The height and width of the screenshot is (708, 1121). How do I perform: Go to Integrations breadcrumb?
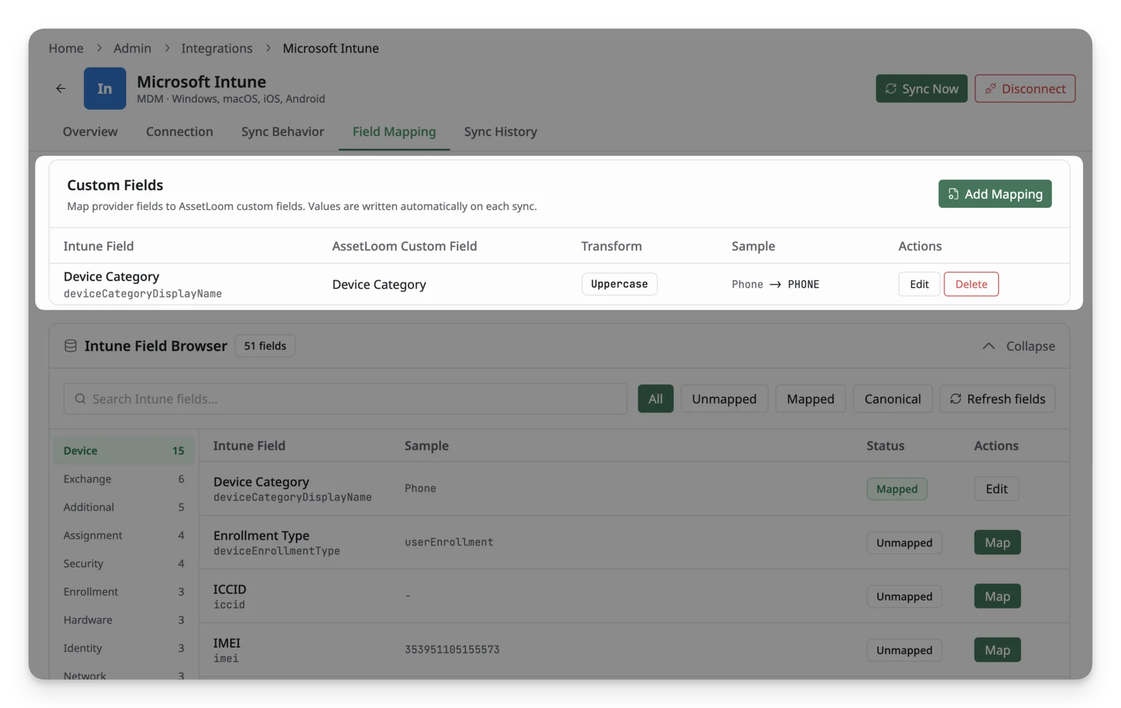(x=217, y=48)
